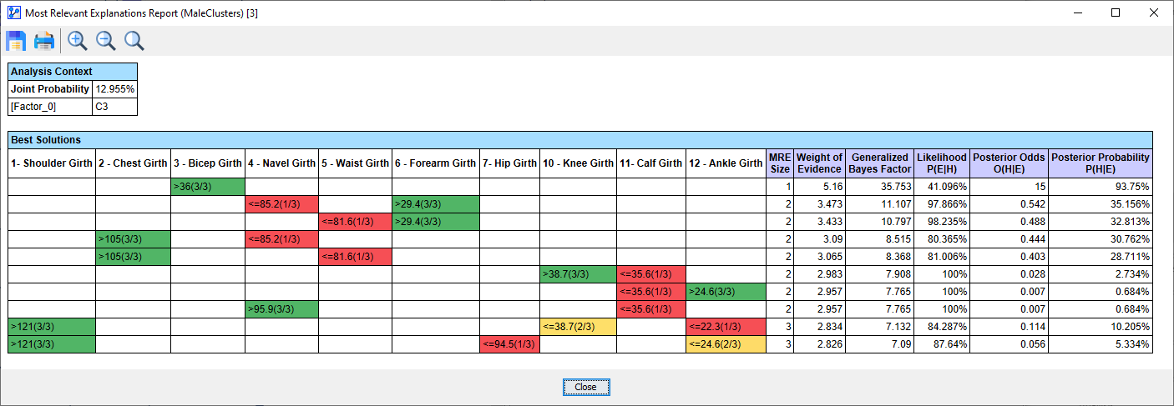Image resolution: width=1174 pixels, height=406 pixels.
Task: Click the app icon in title bar
Action: (13, 13)
